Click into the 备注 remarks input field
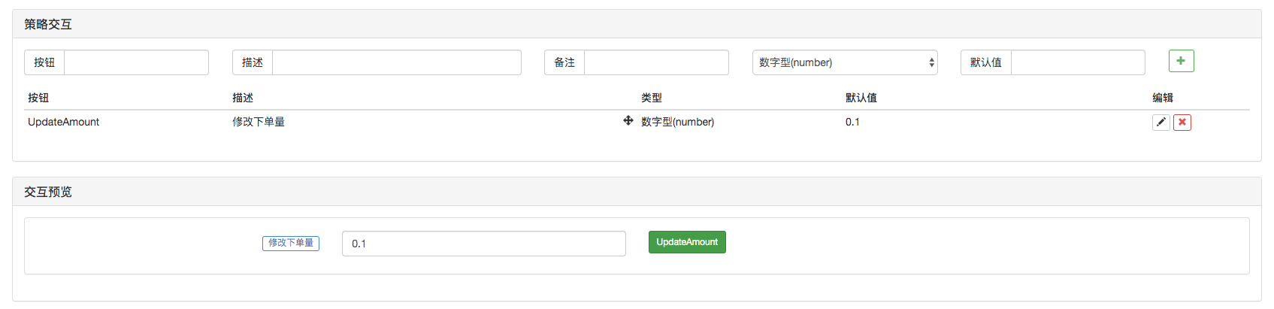 pos(655,62)
